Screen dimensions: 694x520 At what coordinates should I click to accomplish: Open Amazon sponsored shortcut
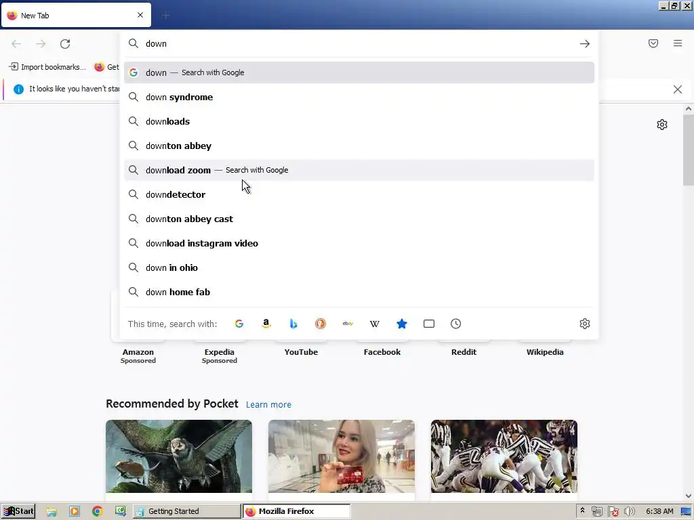pos(138,351)
